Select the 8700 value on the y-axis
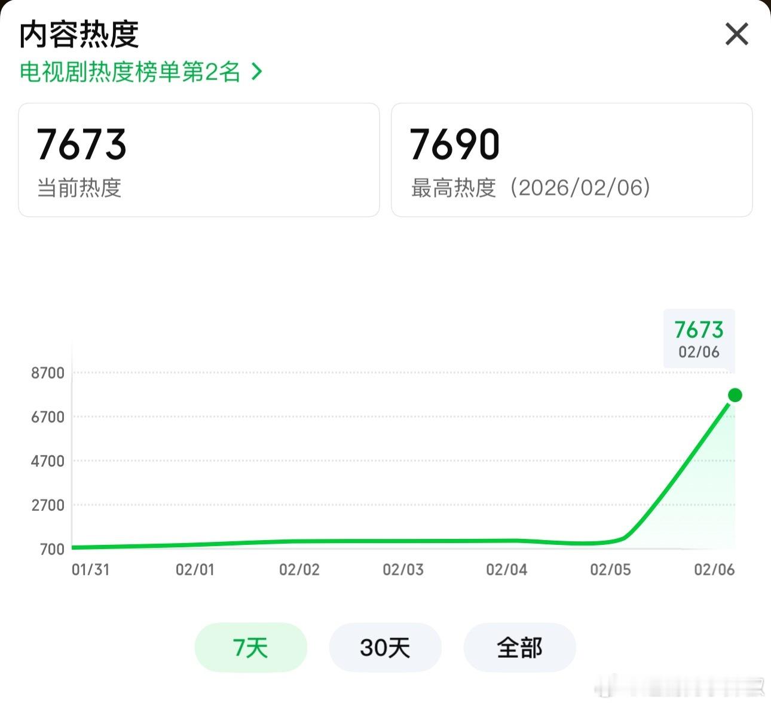 (x=49, y=372)
